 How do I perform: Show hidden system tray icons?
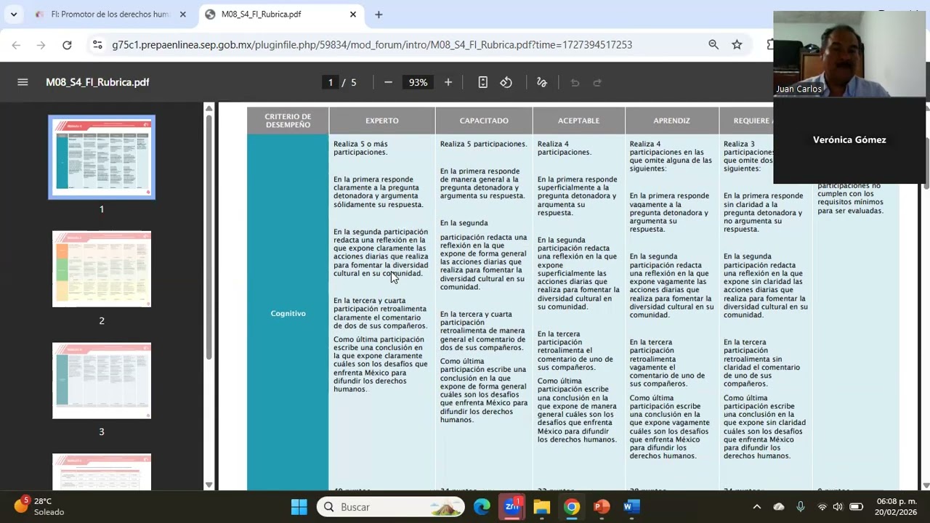click(x=756, y=507)
